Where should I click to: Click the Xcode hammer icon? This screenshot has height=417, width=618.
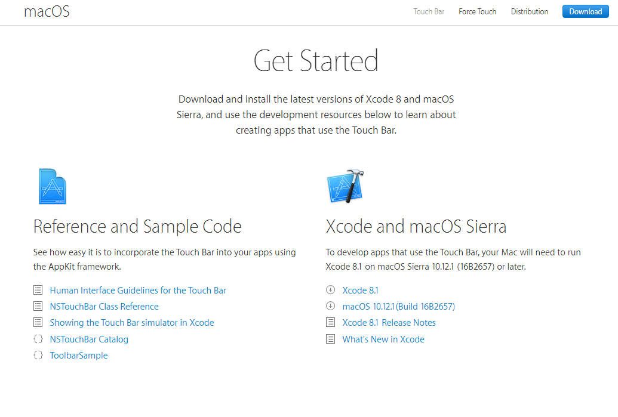click(345, 186)
